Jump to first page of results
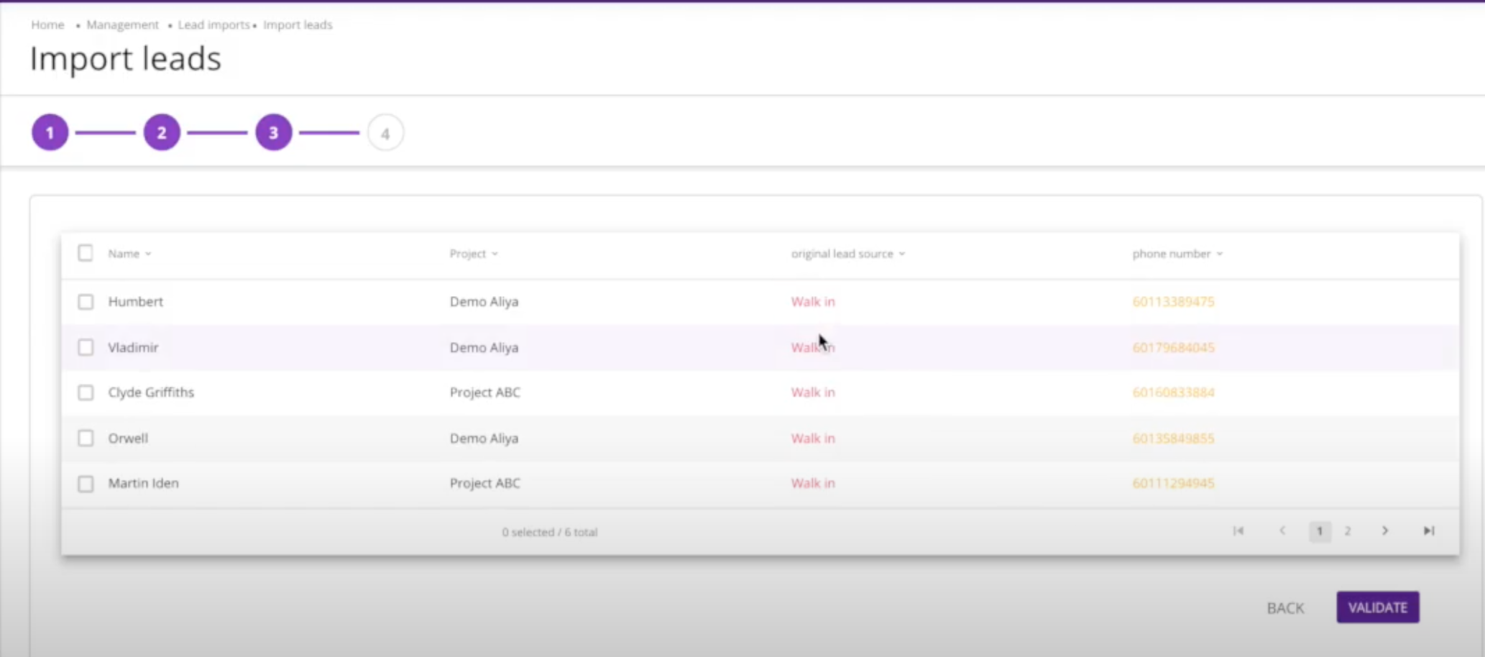This screenshot has width=1485, height=657. click(x=1238, y=531)
